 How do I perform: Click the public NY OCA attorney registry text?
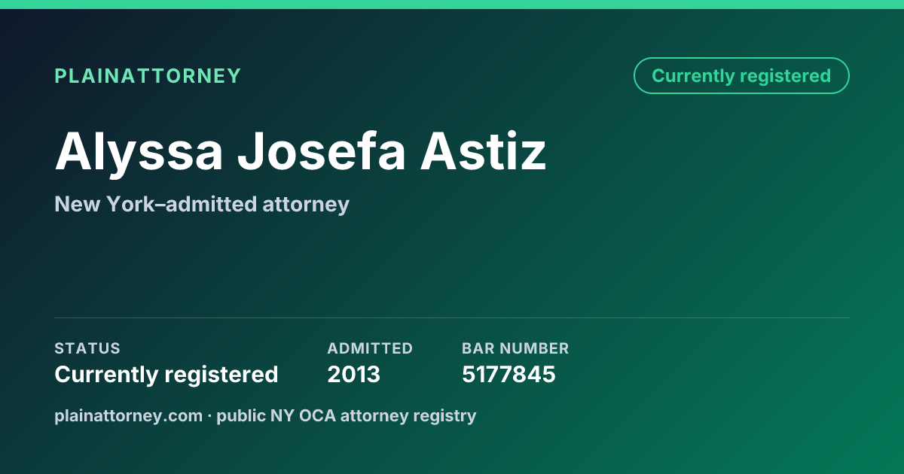347,415
